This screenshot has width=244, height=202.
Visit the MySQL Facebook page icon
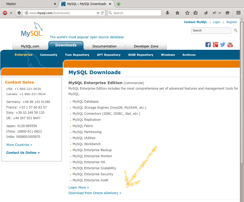coord(208,45)
